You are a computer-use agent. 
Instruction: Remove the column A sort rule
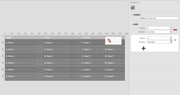(x=175, y=40)
